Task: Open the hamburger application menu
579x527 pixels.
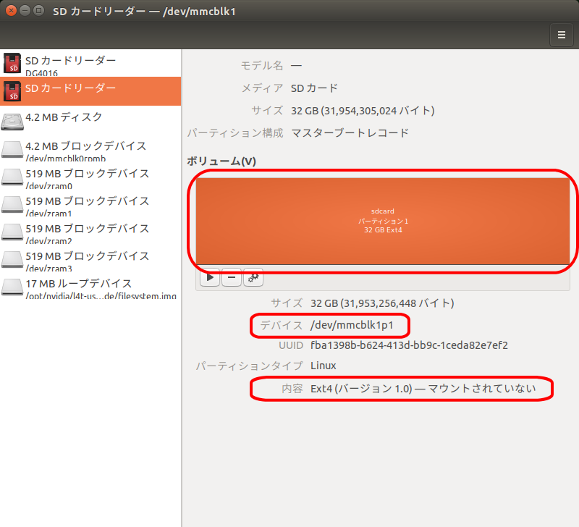Action: (562, 35)
